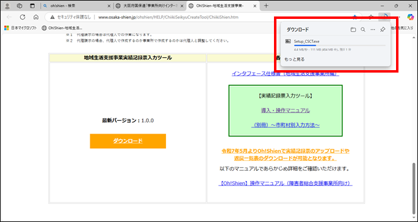Open the 導入・操作マニュアル link
The image size is (418, 222).
(285, 110)
